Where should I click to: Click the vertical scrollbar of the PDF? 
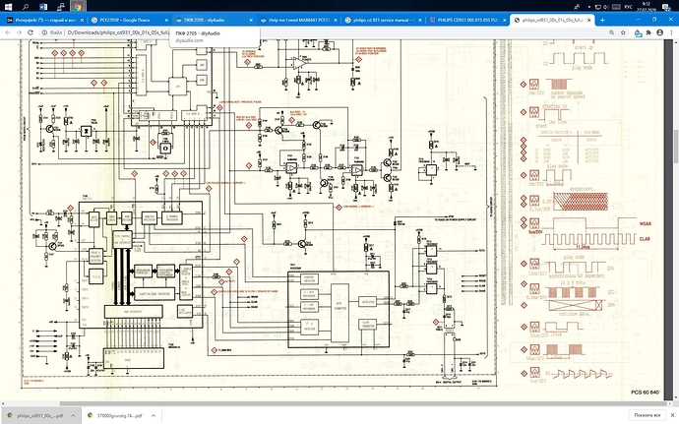click(676, 146)
